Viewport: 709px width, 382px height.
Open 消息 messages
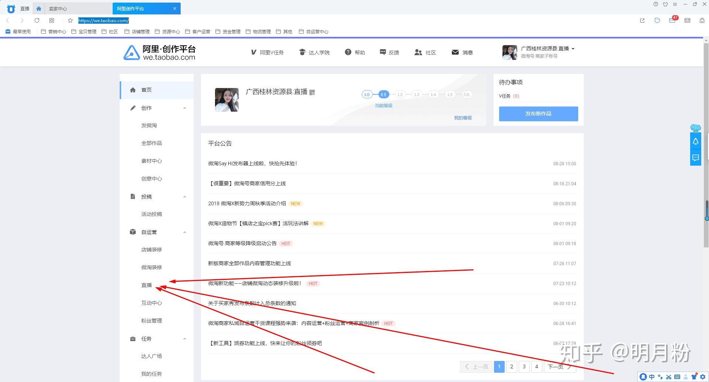tap(462, 53)
